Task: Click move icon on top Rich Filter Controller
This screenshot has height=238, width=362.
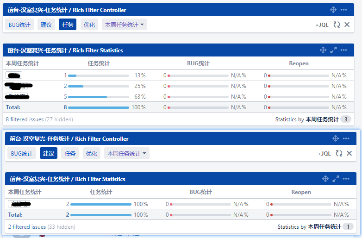Action: (x=333, y=10)
